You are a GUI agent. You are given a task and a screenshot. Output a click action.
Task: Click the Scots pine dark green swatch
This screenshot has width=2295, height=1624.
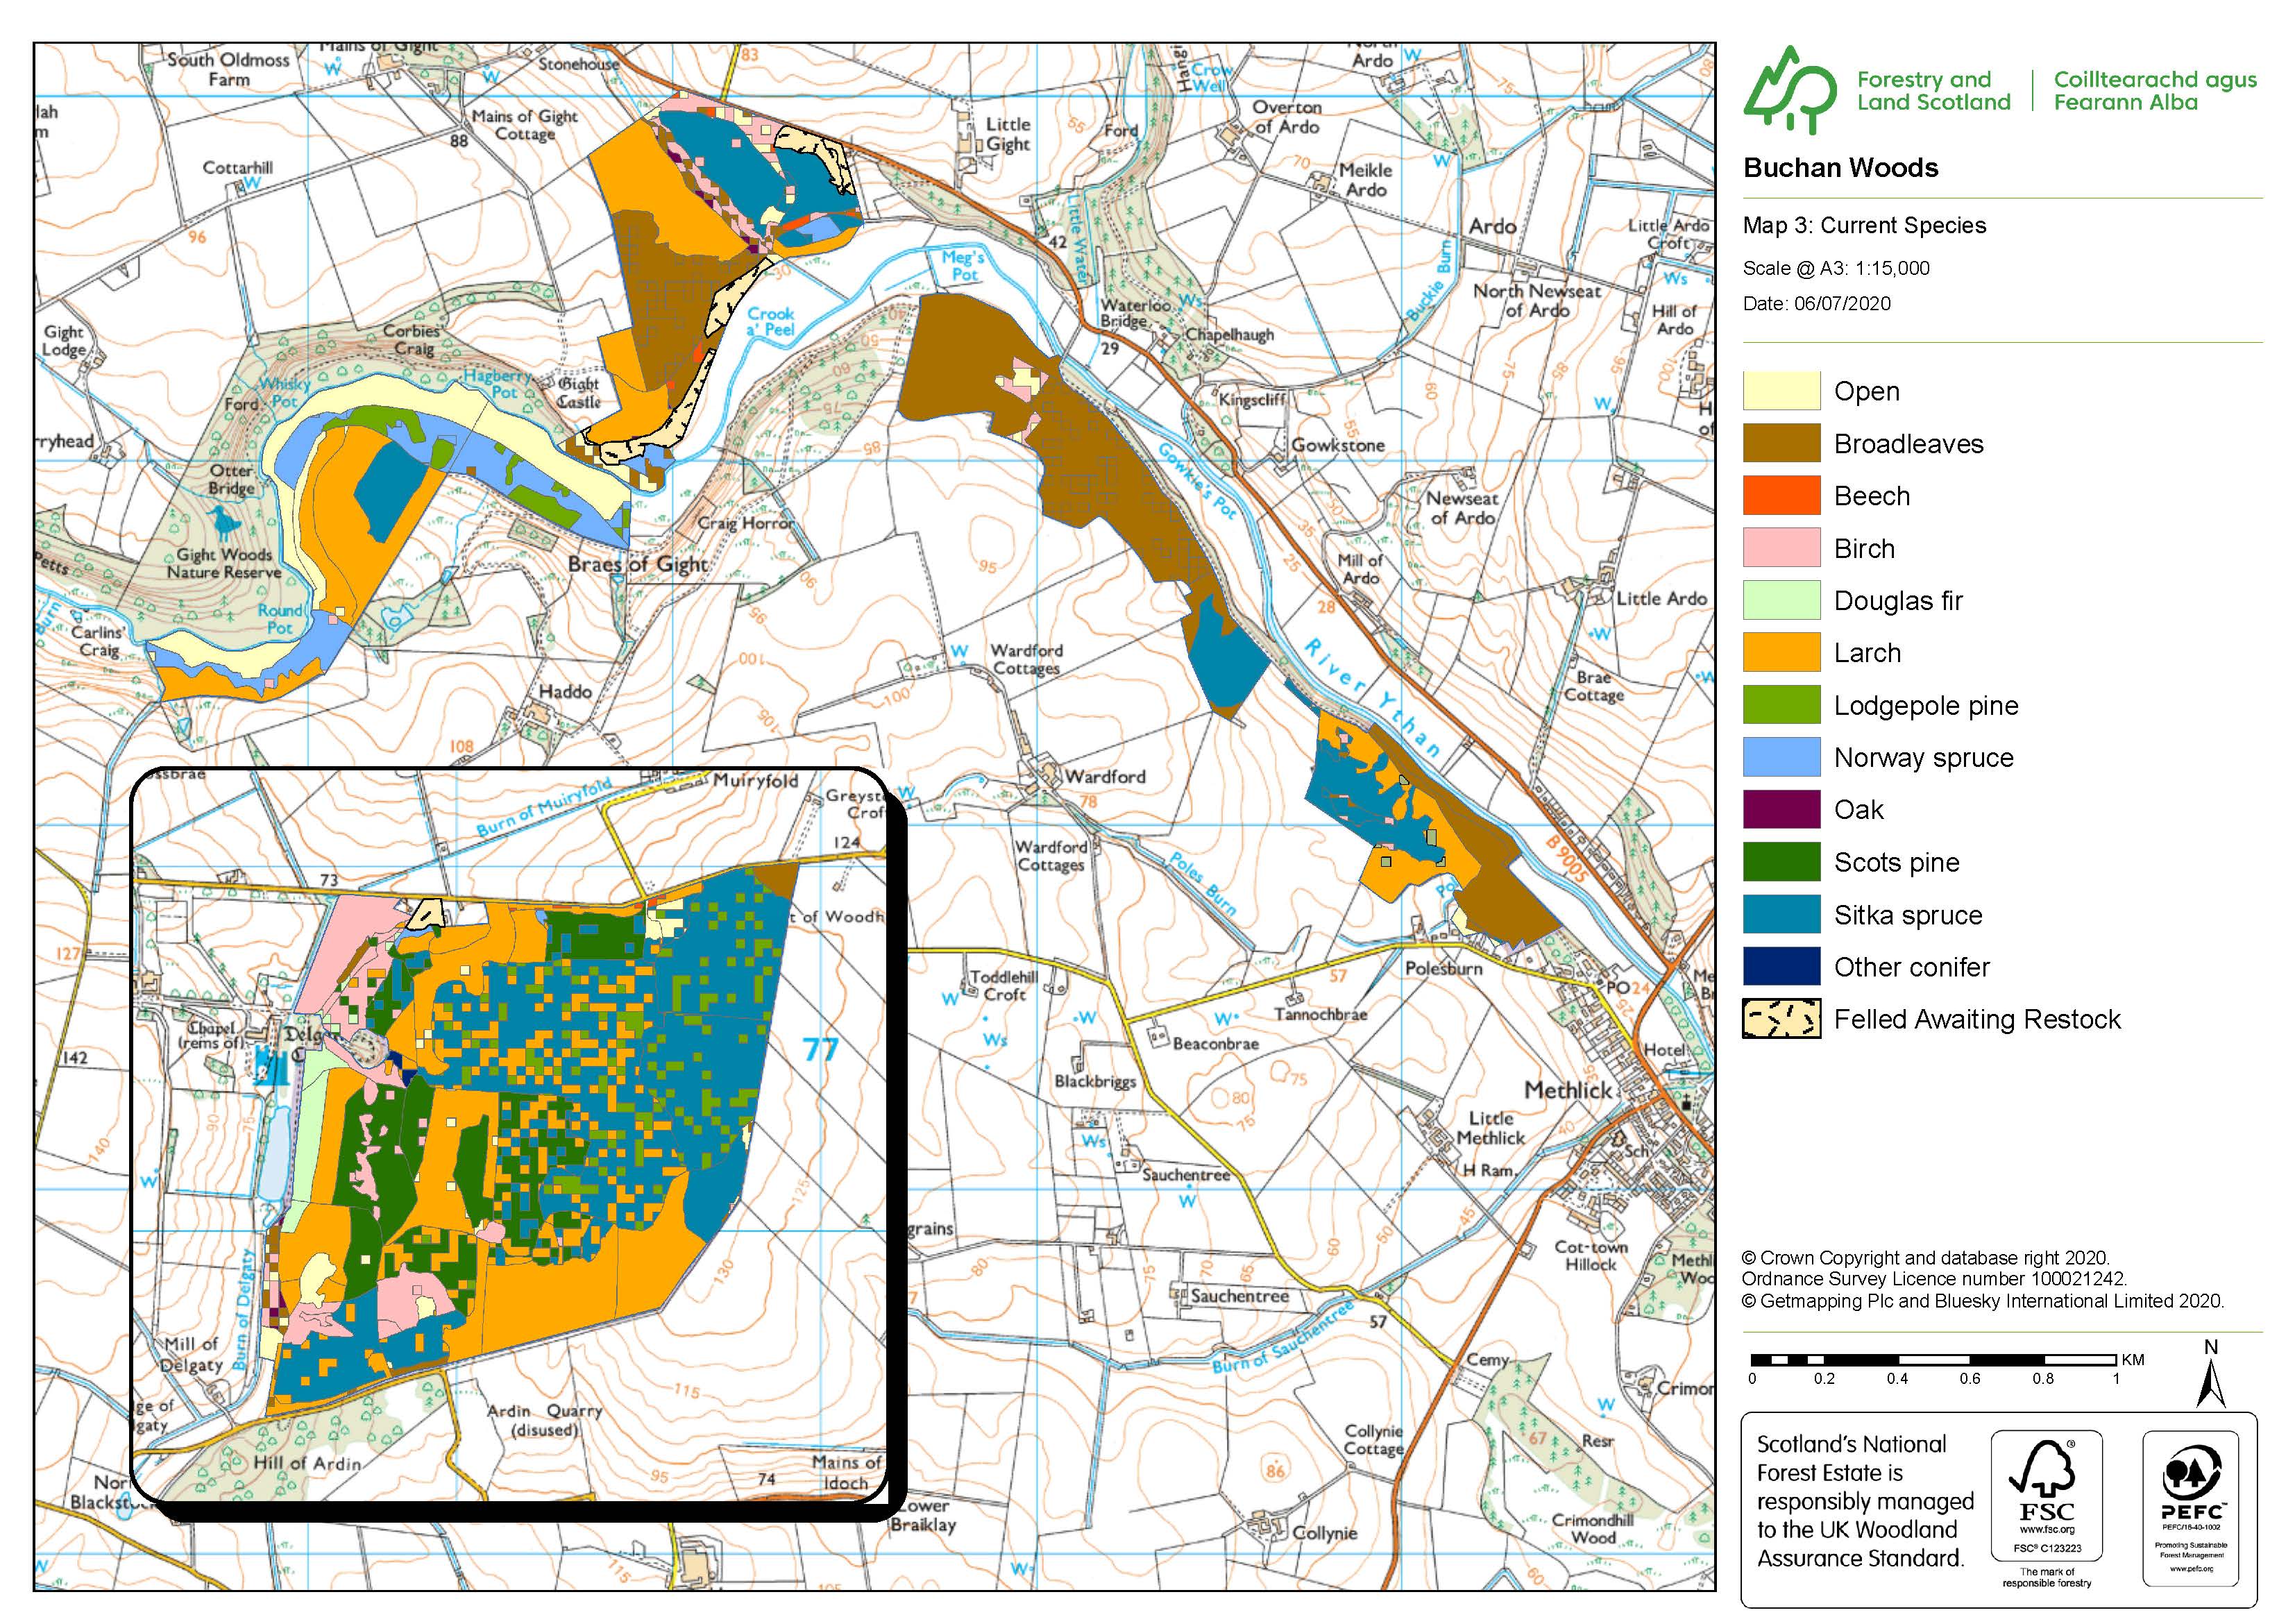1781,862
